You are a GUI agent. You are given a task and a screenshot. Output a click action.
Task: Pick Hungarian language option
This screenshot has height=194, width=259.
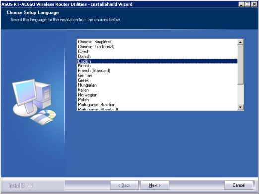(x=157, y=85)
